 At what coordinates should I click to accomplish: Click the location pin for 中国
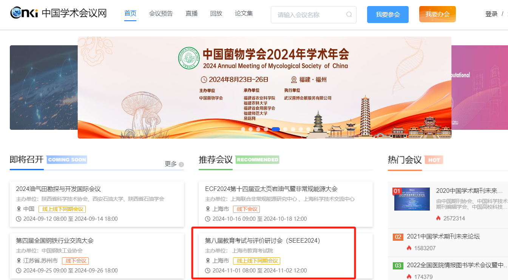coord(19,209)
